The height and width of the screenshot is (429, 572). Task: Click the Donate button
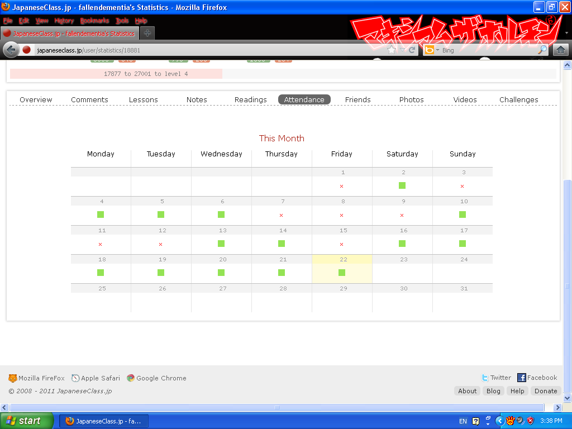(545, 391)
